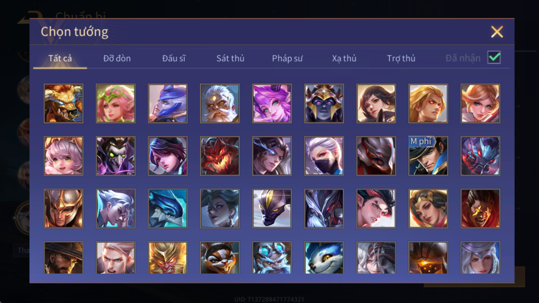The image size is (539, 303).
Task: Pick the pink-haired girl with purple horns
Action: pos(272,103)
